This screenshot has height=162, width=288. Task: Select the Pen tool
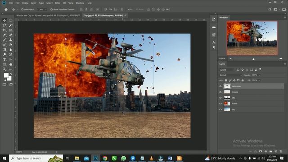pyautogui.click(x=11, y=54)
